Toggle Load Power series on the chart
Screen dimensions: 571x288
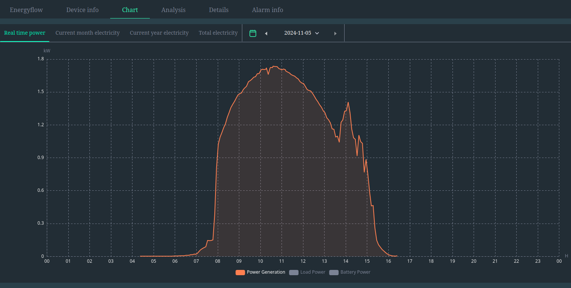click(312, 272)
